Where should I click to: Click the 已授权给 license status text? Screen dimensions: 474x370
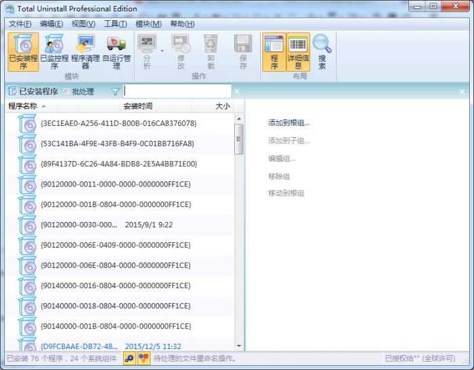point(420,359)
